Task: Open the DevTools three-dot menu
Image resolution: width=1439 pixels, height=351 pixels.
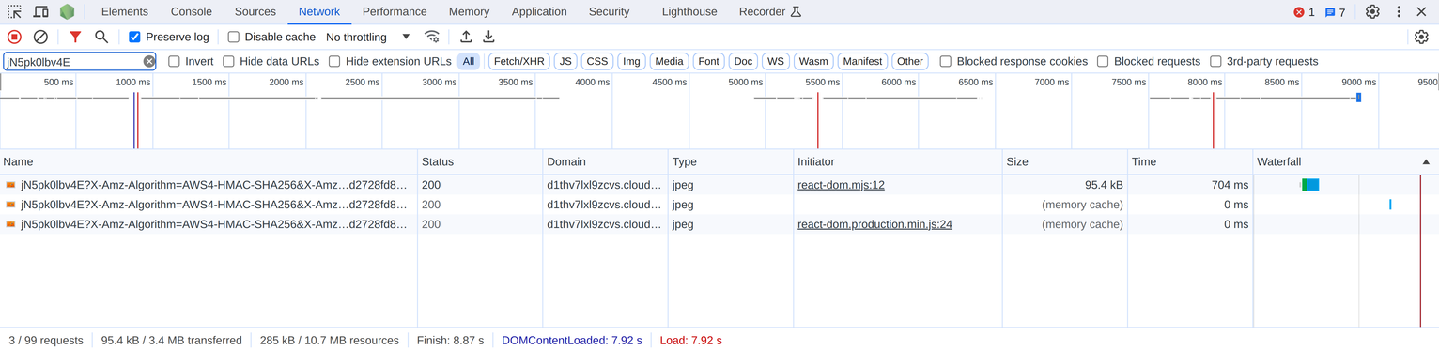Action: point(1399,12)
